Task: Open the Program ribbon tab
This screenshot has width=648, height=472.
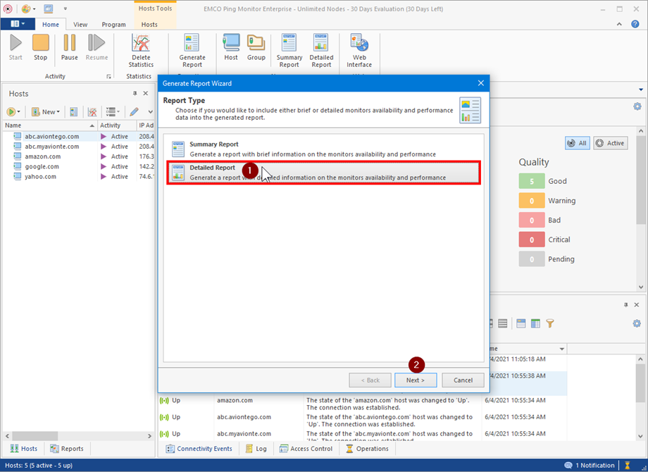Action: [x=113, y=25]
